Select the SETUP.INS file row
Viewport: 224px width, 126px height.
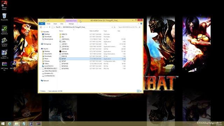(92, 64)
